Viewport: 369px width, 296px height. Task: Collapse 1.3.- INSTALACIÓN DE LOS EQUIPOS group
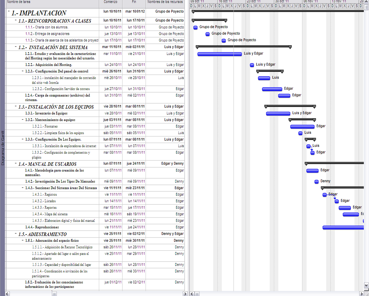pyautogui.click(x=16, y=106)
